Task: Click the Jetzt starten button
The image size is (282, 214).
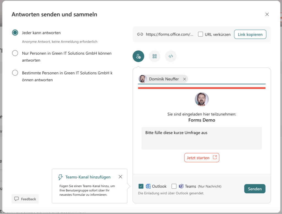Action: click(202, 158)
